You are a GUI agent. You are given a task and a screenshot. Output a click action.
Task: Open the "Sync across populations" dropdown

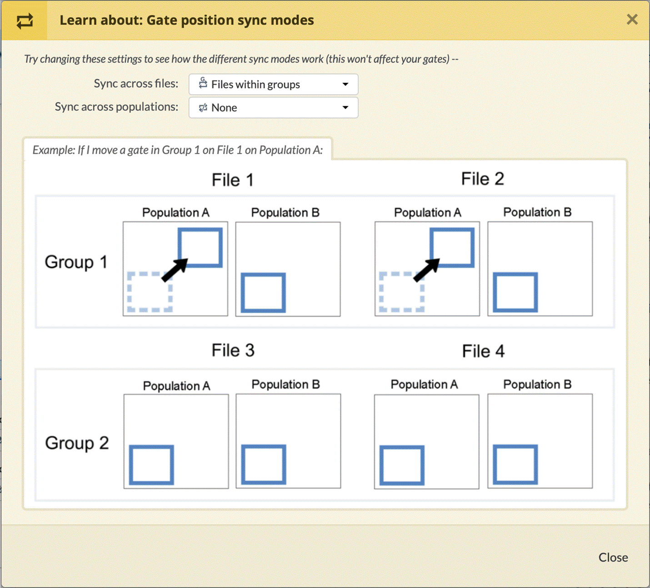[x=273, y=108]
